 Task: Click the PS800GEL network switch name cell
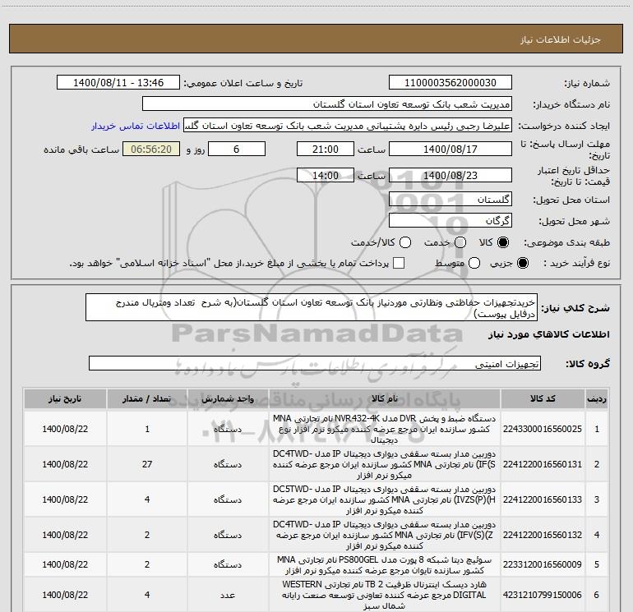click(385, 564)
